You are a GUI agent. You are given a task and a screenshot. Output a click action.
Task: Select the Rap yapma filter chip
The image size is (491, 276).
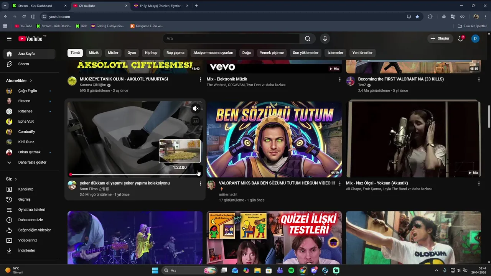point(175,53)
